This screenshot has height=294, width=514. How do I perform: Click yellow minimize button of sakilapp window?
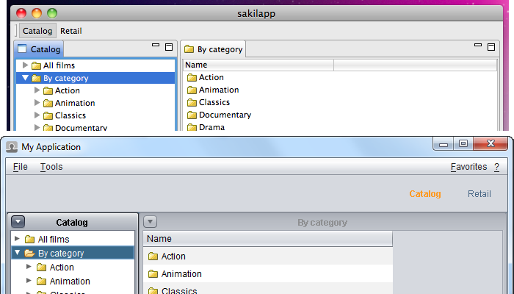[37, 13]
